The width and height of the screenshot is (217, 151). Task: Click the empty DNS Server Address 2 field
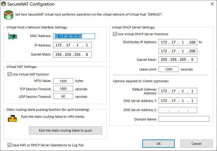point(178,110)
